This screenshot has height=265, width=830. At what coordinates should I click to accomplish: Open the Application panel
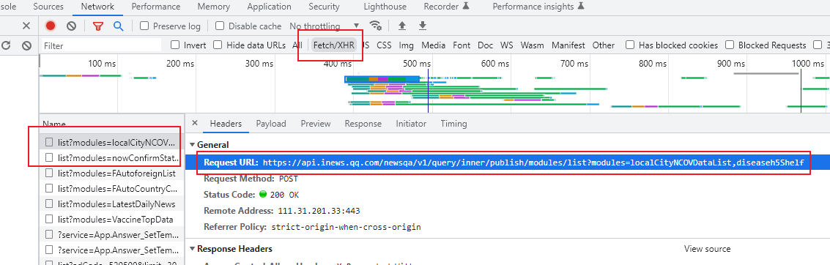coord(269,7)
